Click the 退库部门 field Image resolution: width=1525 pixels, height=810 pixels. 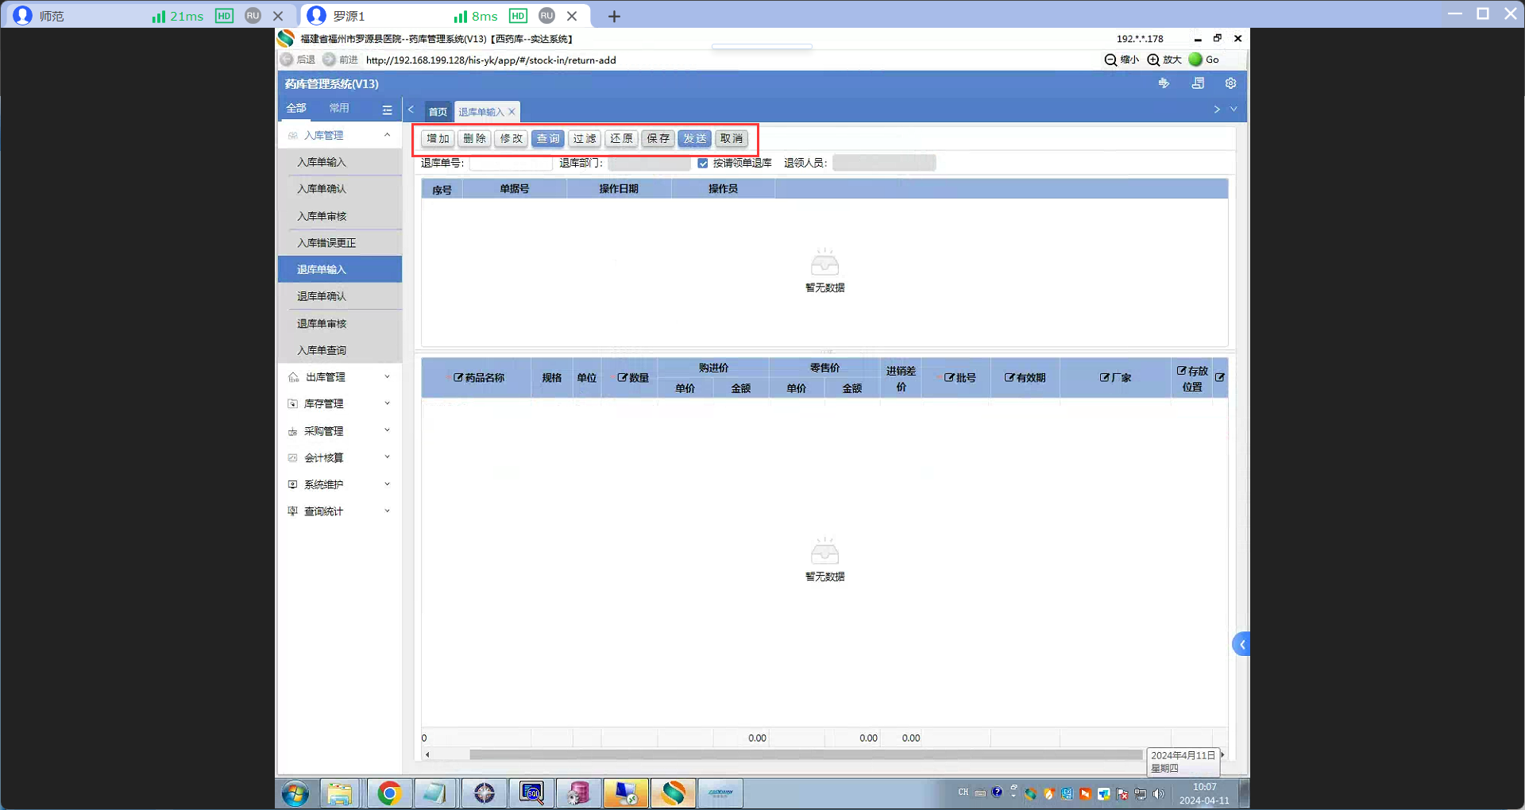pyautogui.click(x=649, y=164)
